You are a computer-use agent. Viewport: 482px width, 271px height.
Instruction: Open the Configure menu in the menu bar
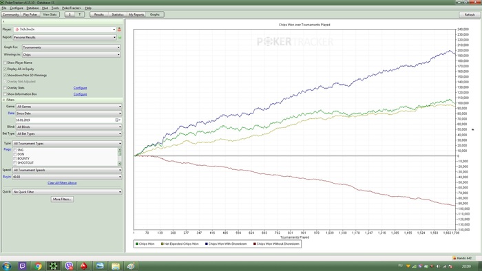[17, 8]
